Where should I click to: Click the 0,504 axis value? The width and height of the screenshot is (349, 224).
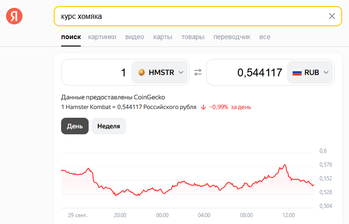pos(326,206)
